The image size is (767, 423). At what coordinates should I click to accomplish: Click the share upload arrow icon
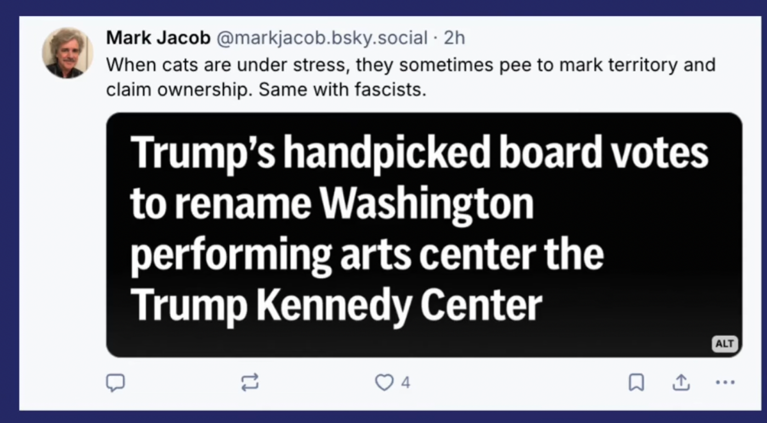681,382
